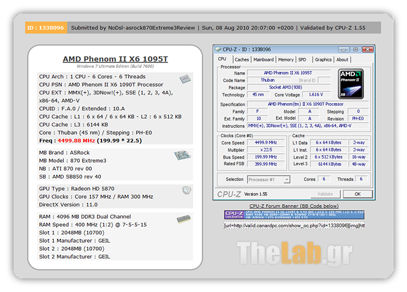Screen dimensions: 407x292
Task: Click the Bus Speed value 199.99 MHz
Action: (x=266, y=157)
